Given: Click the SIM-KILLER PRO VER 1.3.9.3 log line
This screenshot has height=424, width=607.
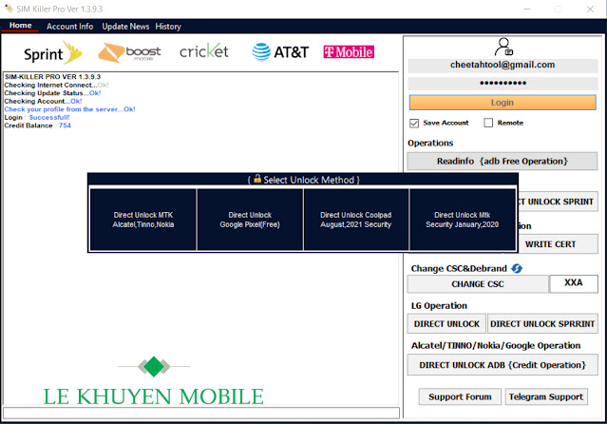Looking at the screenshot, I should tap(52, 77).
